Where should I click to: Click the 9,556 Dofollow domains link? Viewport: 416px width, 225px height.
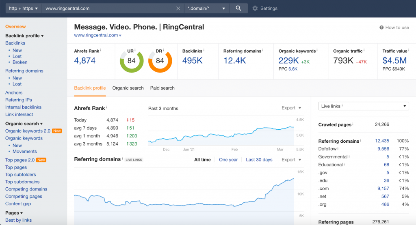tap(383, 149)
